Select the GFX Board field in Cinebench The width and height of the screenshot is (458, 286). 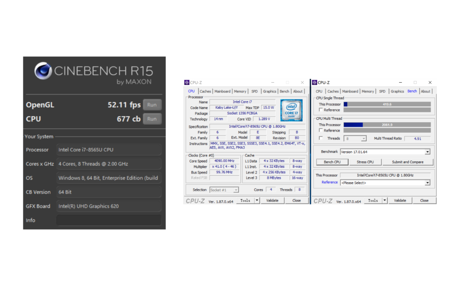[x=109, y=206]
